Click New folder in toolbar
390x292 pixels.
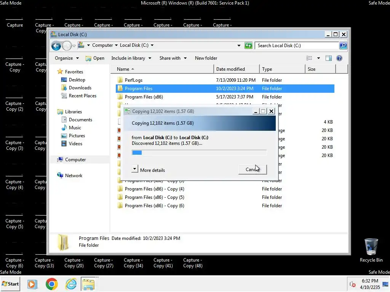(x=206, y=58)
